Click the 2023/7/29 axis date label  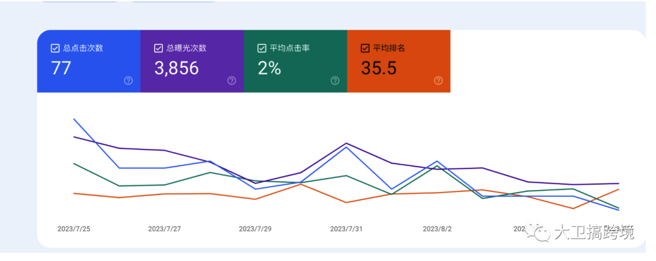255,229
